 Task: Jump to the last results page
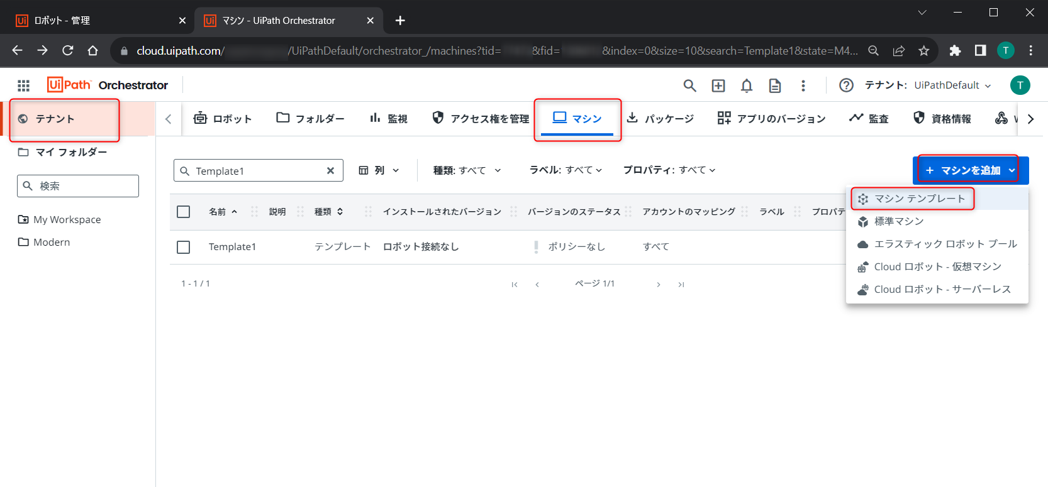click(681, 285)
